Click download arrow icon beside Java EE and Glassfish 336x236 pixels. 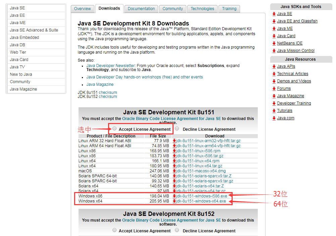[x=274, y=21]
